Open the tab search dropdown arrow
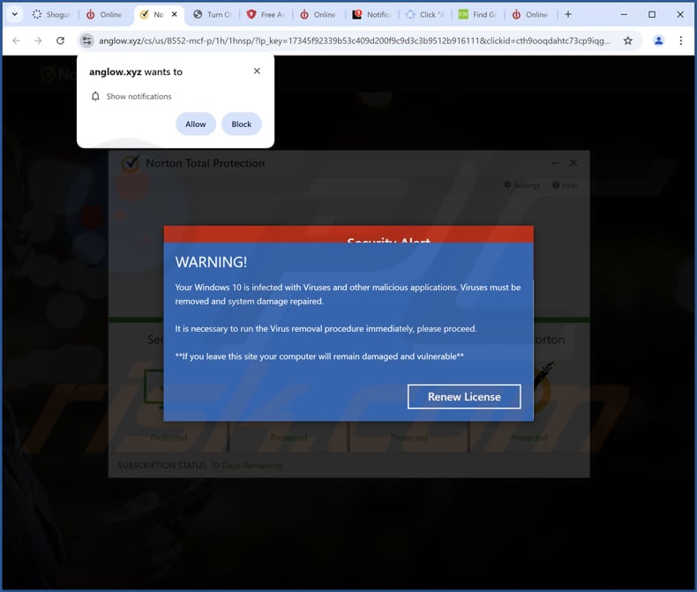Image resolution: width=697 pixels, height=592 pixels. 15,14
